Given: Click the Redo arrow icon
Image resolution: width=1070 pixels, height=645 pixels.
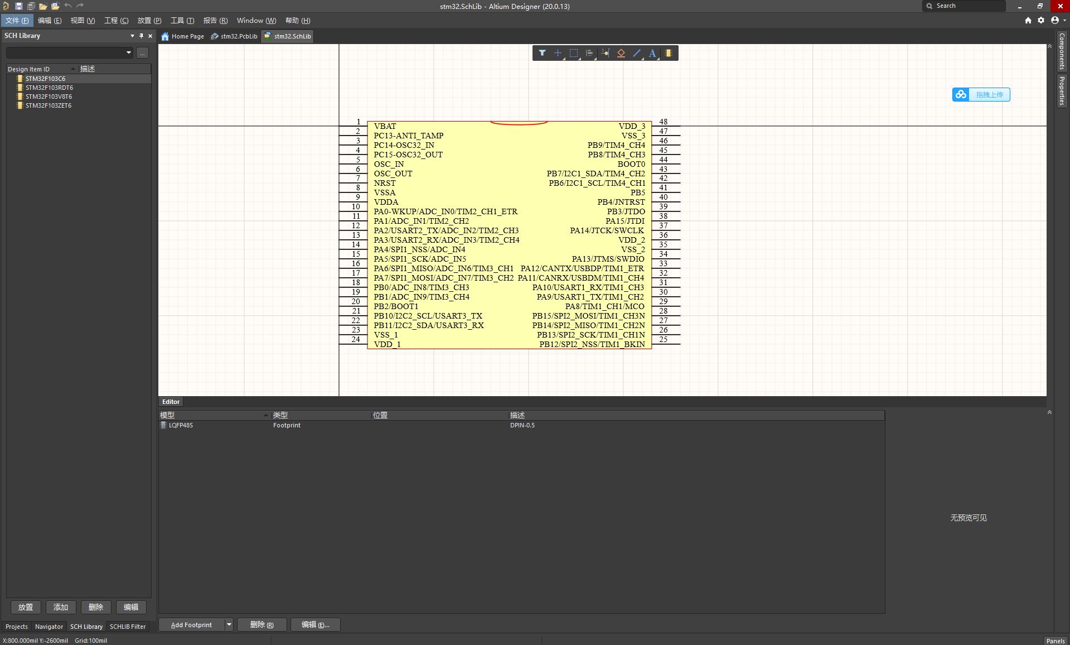Looking at the screenshot, I should point(80,6).
